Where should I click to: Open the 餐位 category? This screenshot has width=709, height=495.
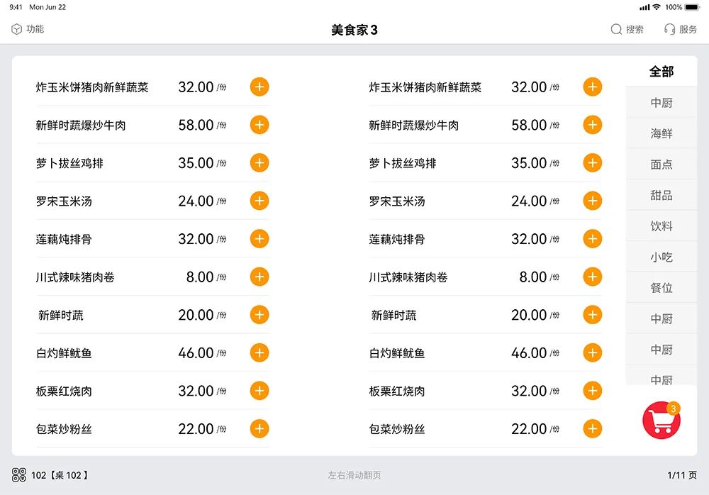tap(661, 287)
